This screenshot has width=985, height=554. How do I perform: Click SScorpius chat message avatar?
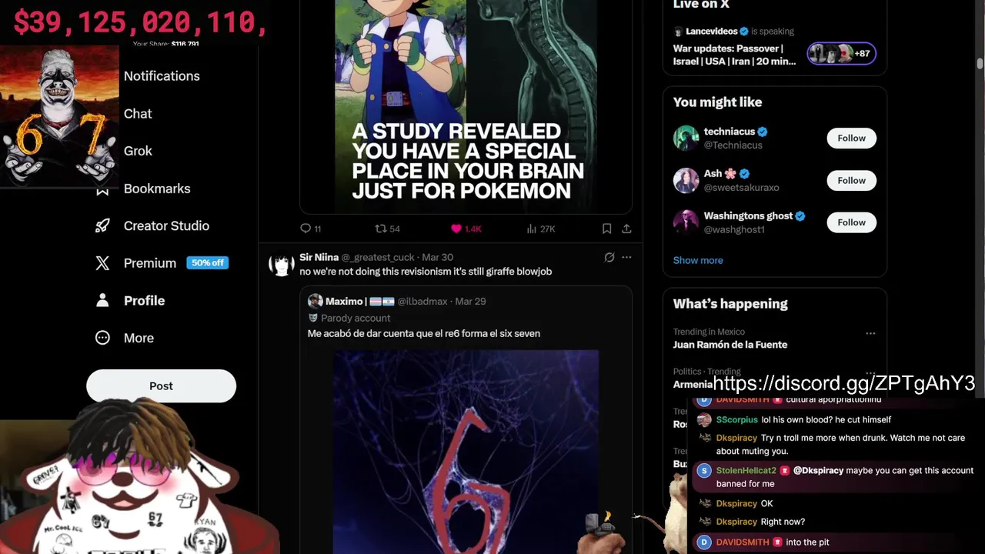pos(704,420)
